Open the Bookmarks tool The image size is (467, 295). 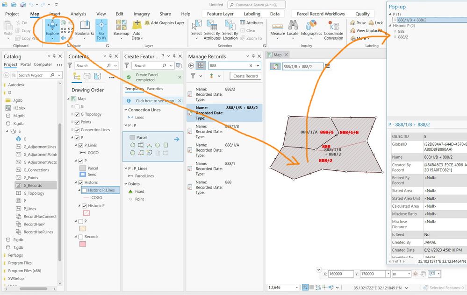[85, 30]
